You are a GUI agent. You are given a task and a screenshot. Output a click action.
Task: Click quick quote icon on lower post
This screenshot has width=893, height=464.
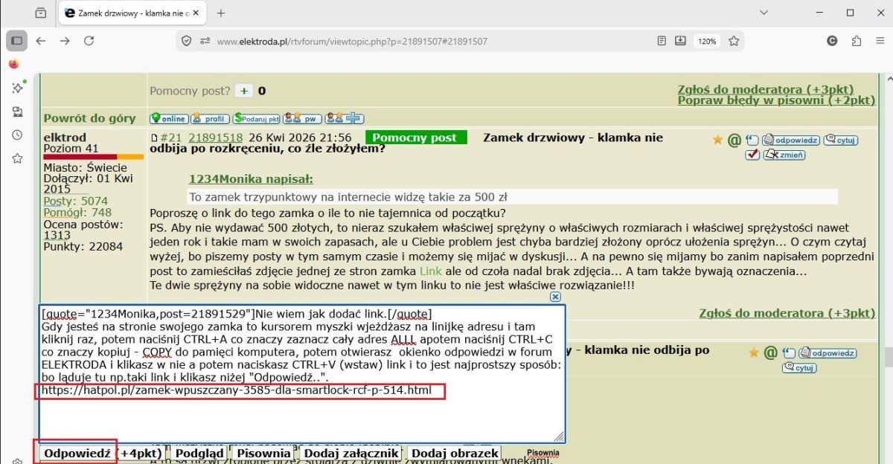[788, 352]
